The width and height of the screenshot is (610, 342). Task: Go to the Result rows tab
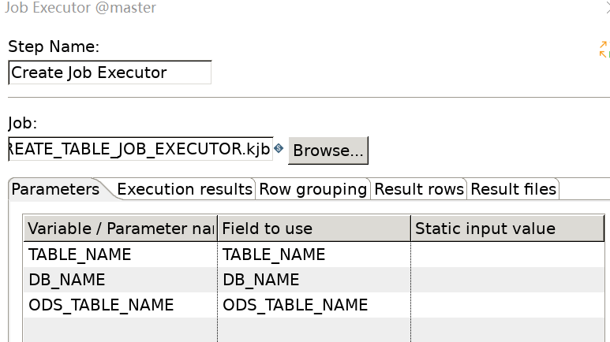[419, 189]
